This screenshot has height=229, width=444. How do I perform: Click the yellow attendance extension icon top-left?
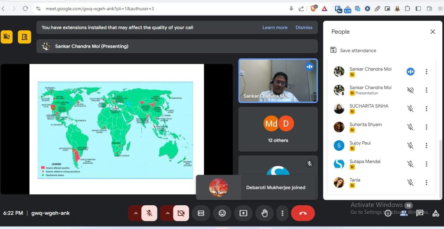click(7, 37)
